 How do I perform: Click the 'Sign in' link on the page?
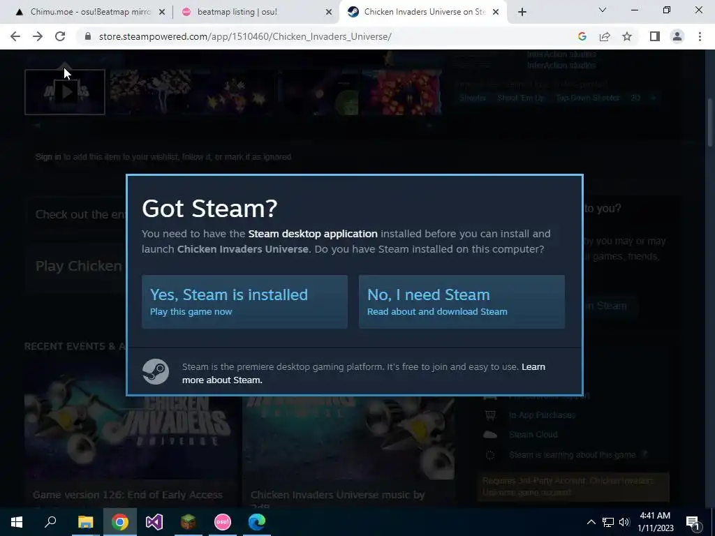pos(48,157)
